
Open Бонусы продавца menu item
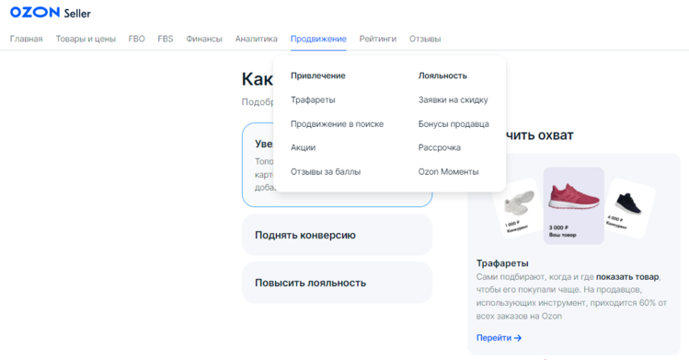pyautogui.click(x=454, y=124)
